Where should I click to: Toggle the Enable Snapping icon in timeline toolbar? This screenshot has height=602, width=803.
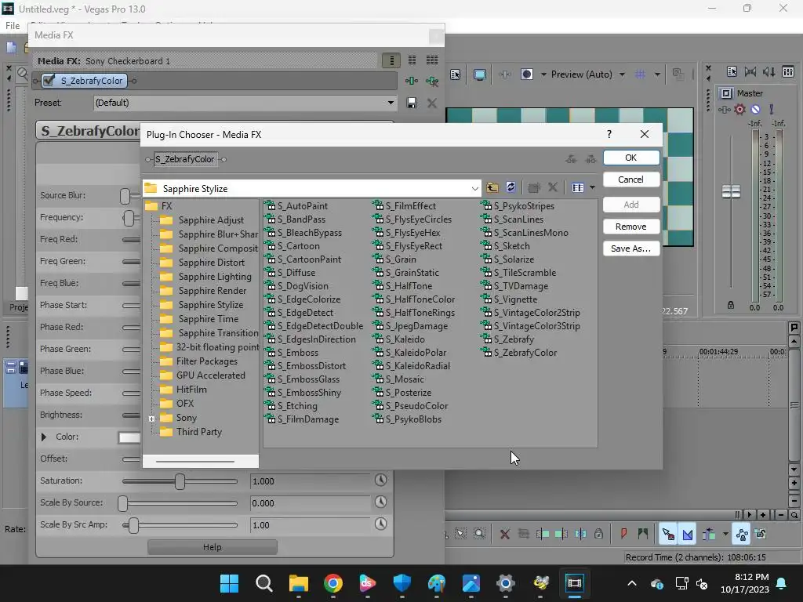667,535
